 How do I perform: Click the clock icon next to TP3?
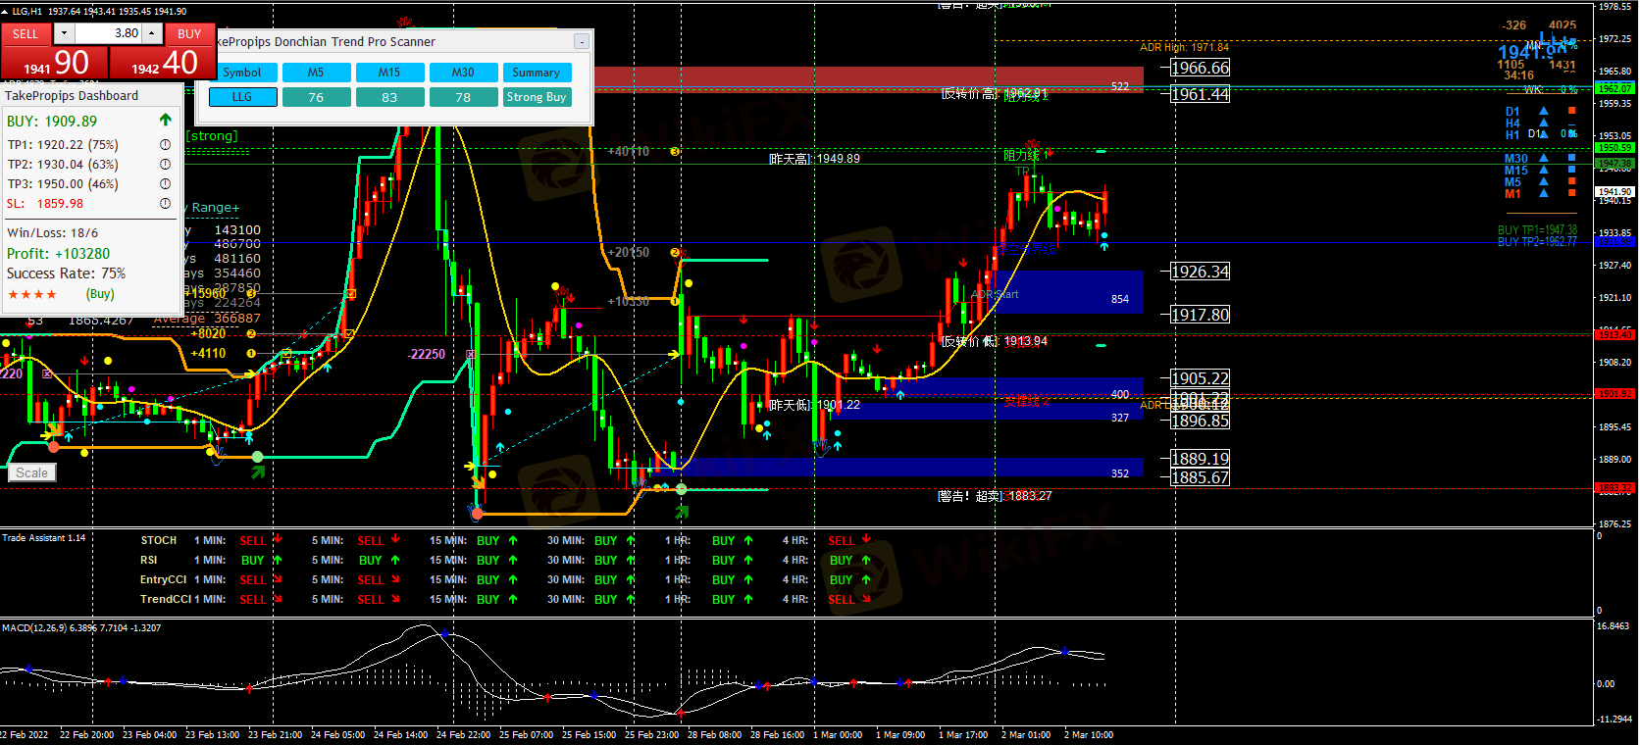click(x=165, y=184)
